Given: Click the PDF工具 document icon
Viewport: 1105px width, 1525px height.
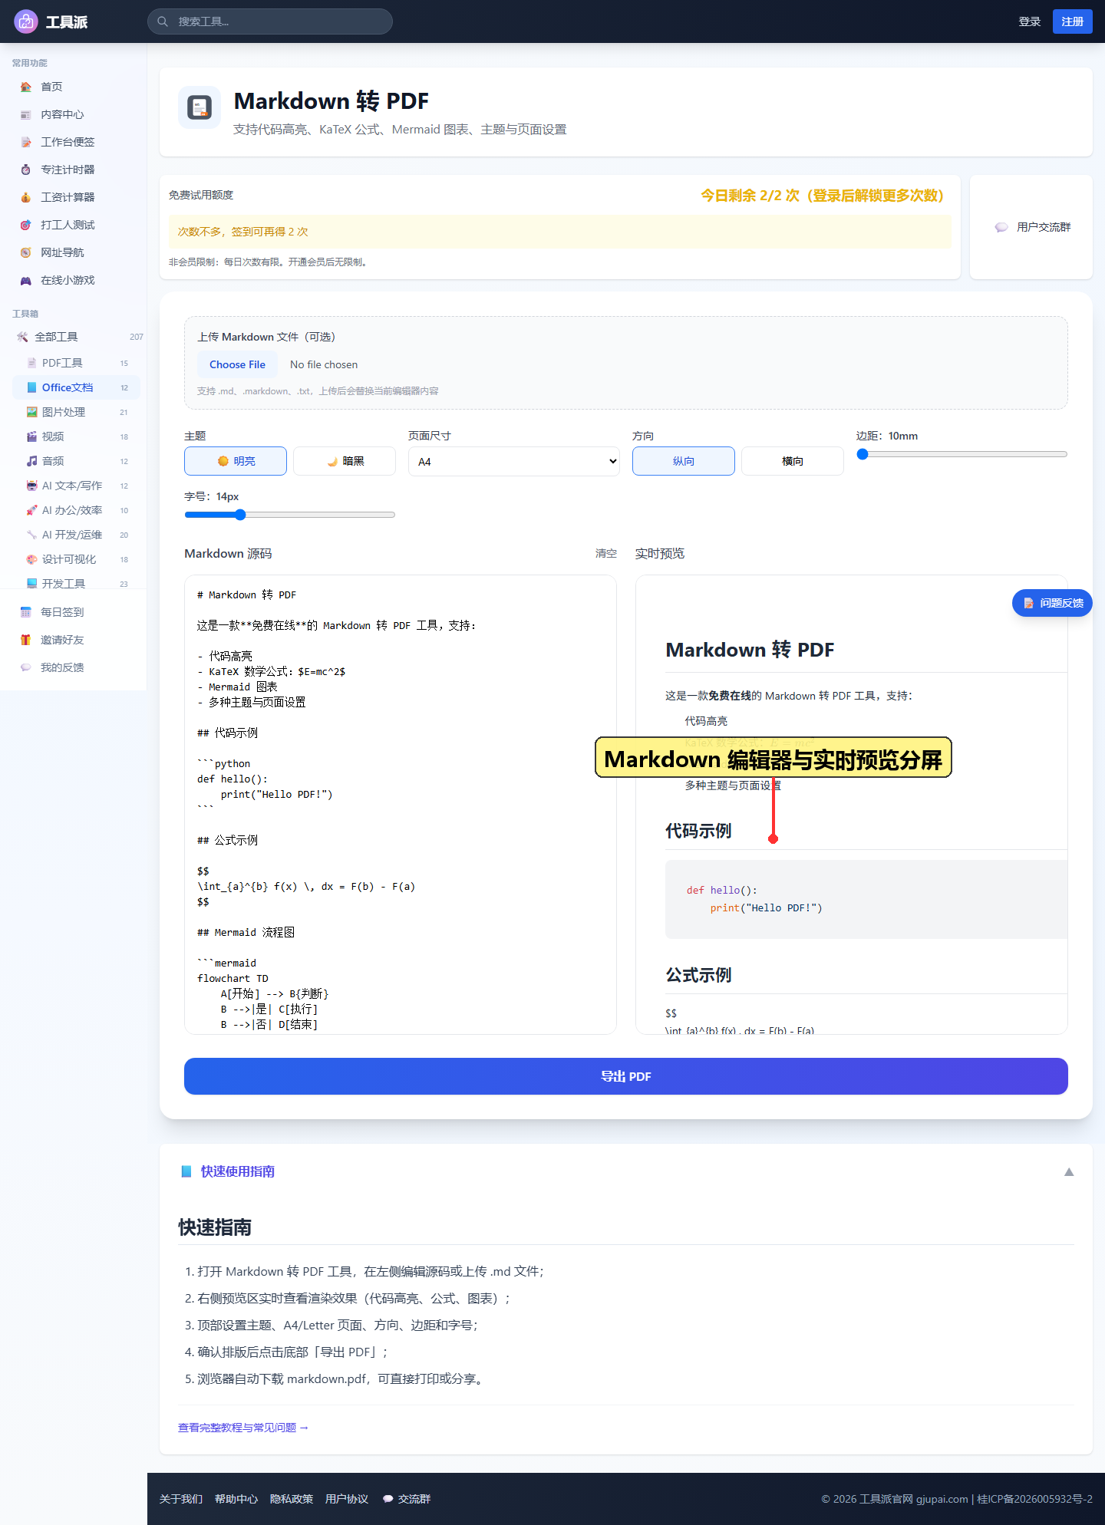Looking at the screenshot, I should [x=31, y=363].
